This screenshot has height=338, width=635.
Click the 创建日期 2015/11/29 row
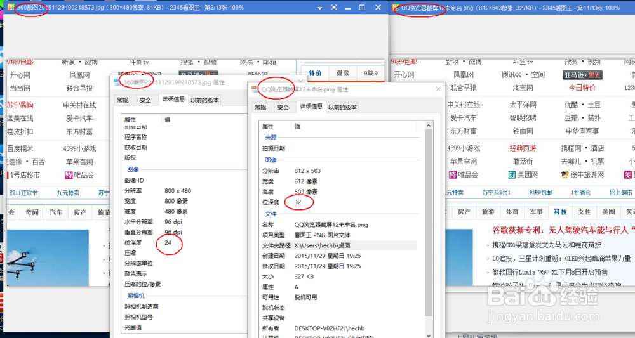(339, 256)
